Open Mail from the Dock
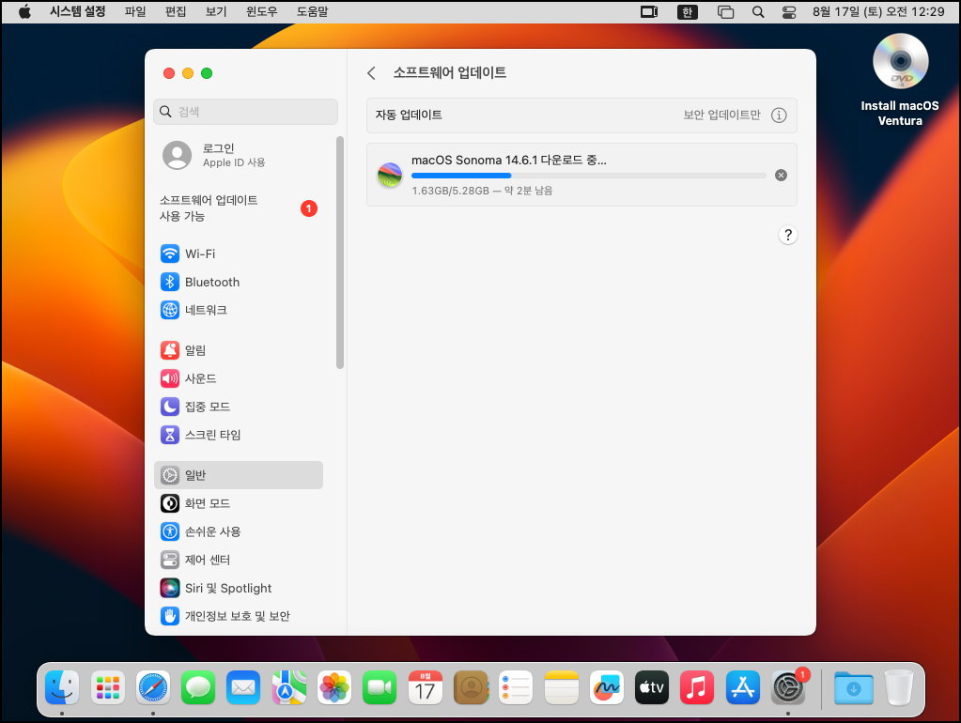Image resolution: width=961 pixels, height=723 pixels. coord(244,687)
